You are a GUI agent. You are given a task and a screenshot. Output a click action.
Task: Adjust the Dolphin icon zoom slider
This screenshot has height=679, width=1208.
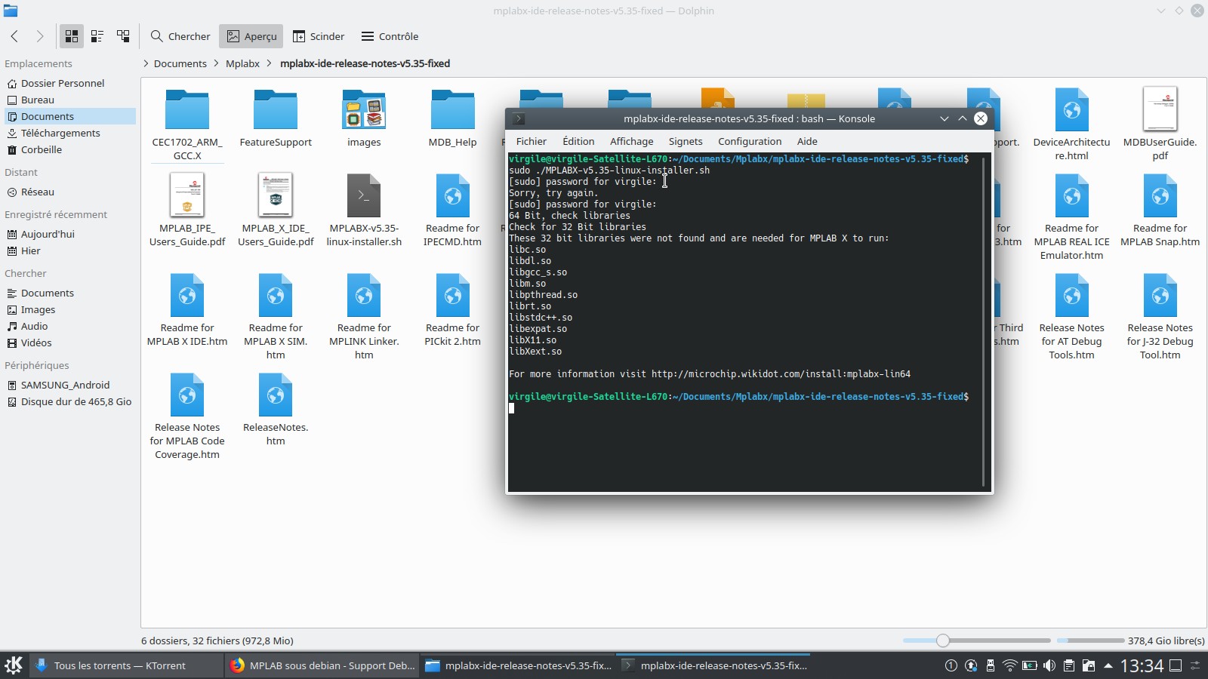[977, 641]
